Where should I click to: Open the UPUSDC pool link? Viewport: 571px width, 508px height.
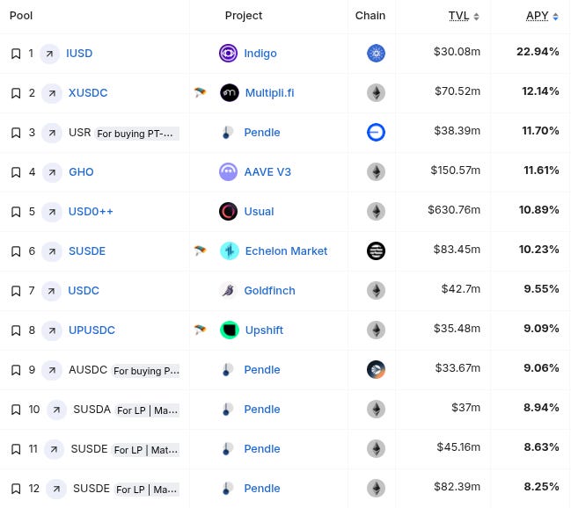92,330
